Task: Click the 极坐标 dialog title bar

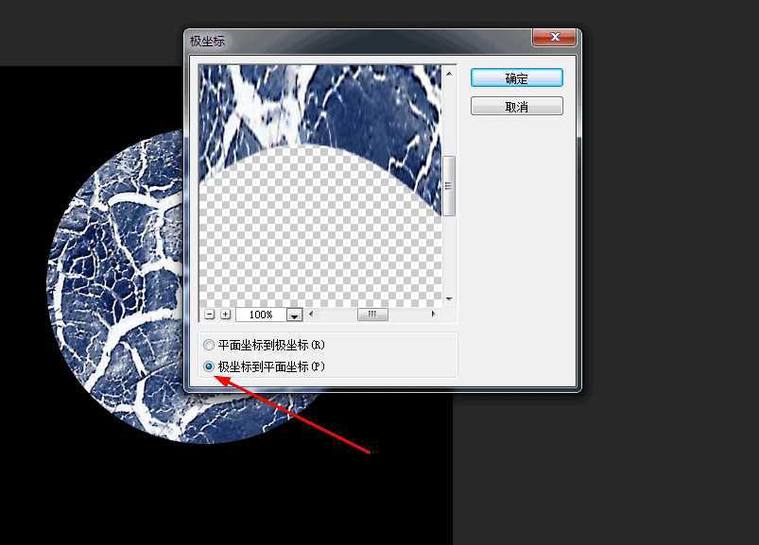Action: point(331,40)
